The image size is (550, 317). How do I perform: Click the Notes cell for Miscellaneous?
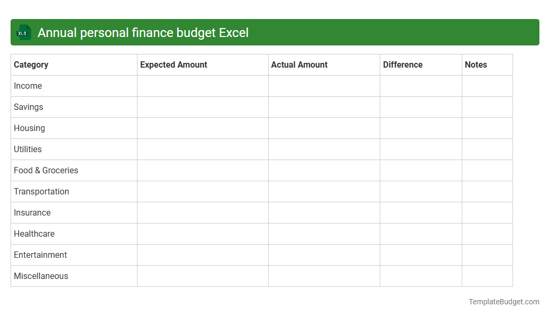pos(487,276)
